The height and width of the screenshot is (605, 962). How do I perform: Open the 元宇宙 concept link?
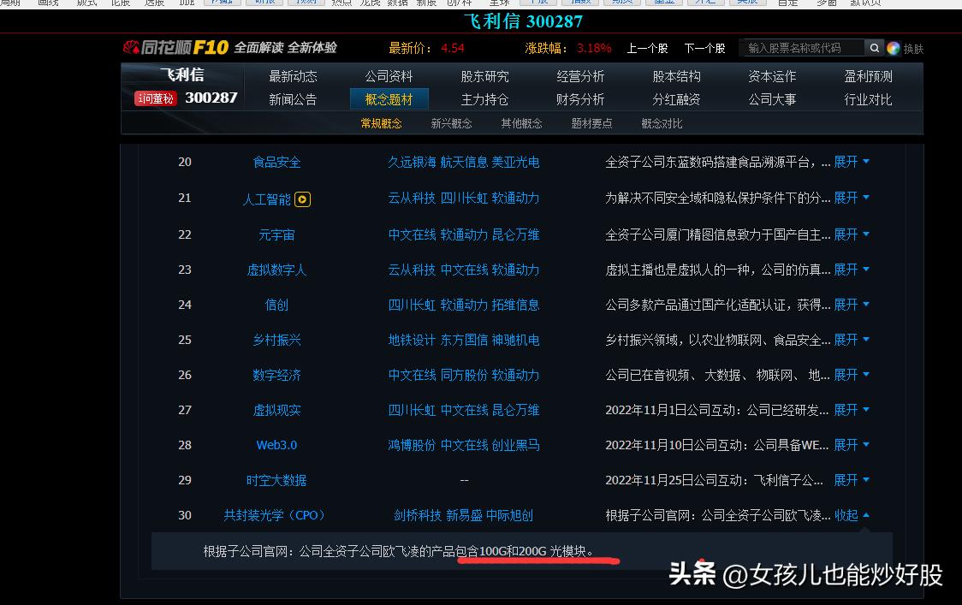point(276,235)
